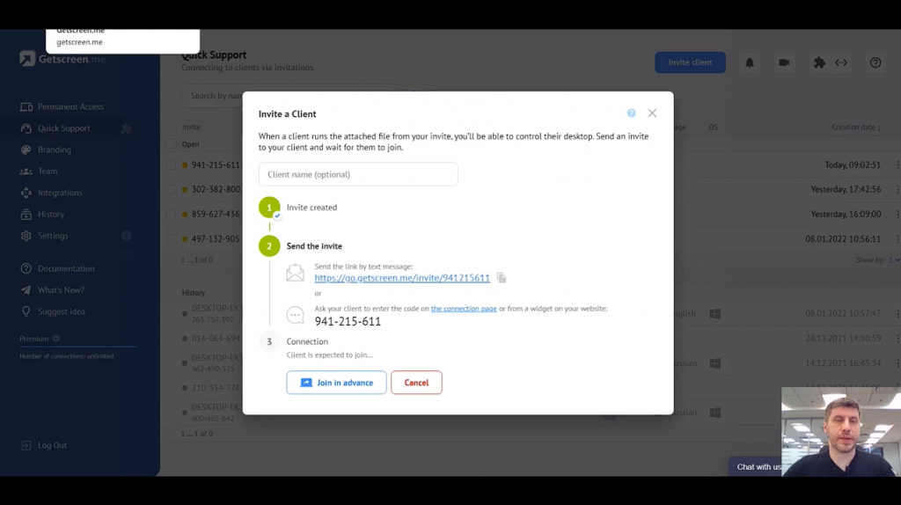901x505 pixels.
Task: Click the red Cancel button
Action: click(x=416, y=383)
